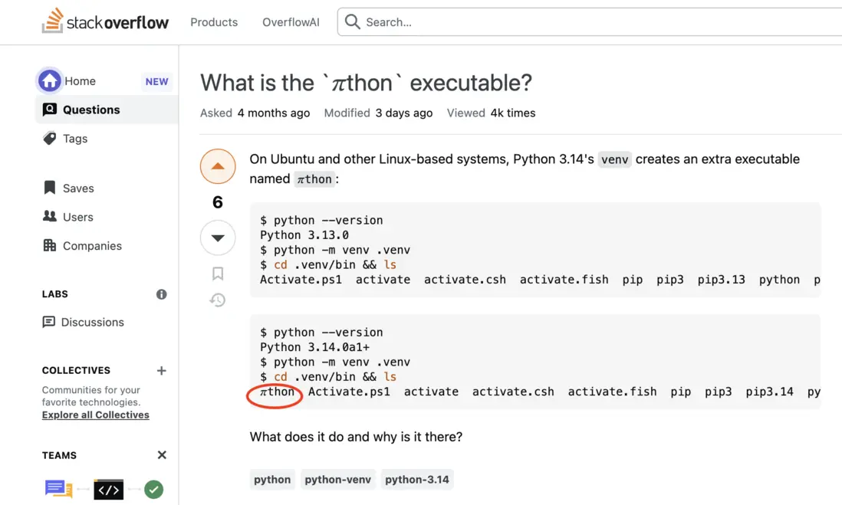Downvote the πthon question
Screen dimensions: 842x505
pyautogui.click(x=218, y=238)
